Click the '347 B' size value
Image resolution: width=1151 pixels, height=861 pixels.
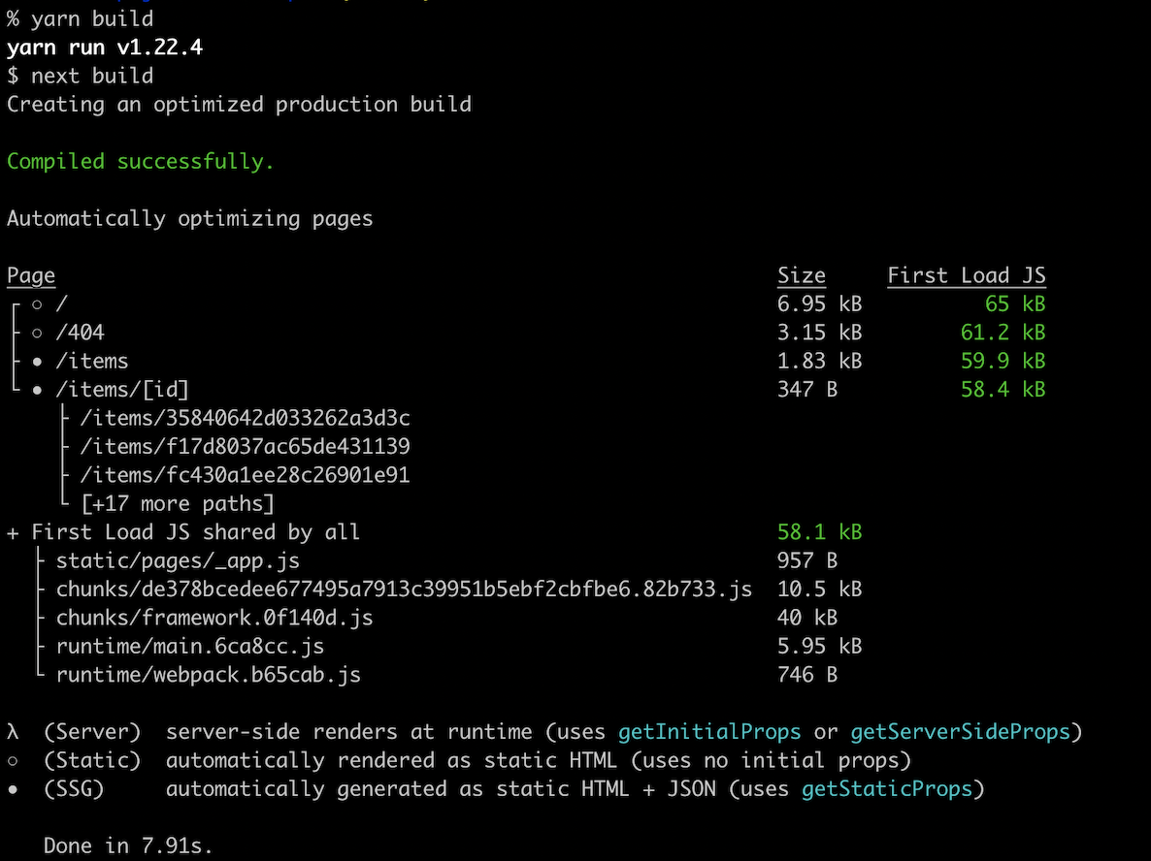[x=807, y=390]
